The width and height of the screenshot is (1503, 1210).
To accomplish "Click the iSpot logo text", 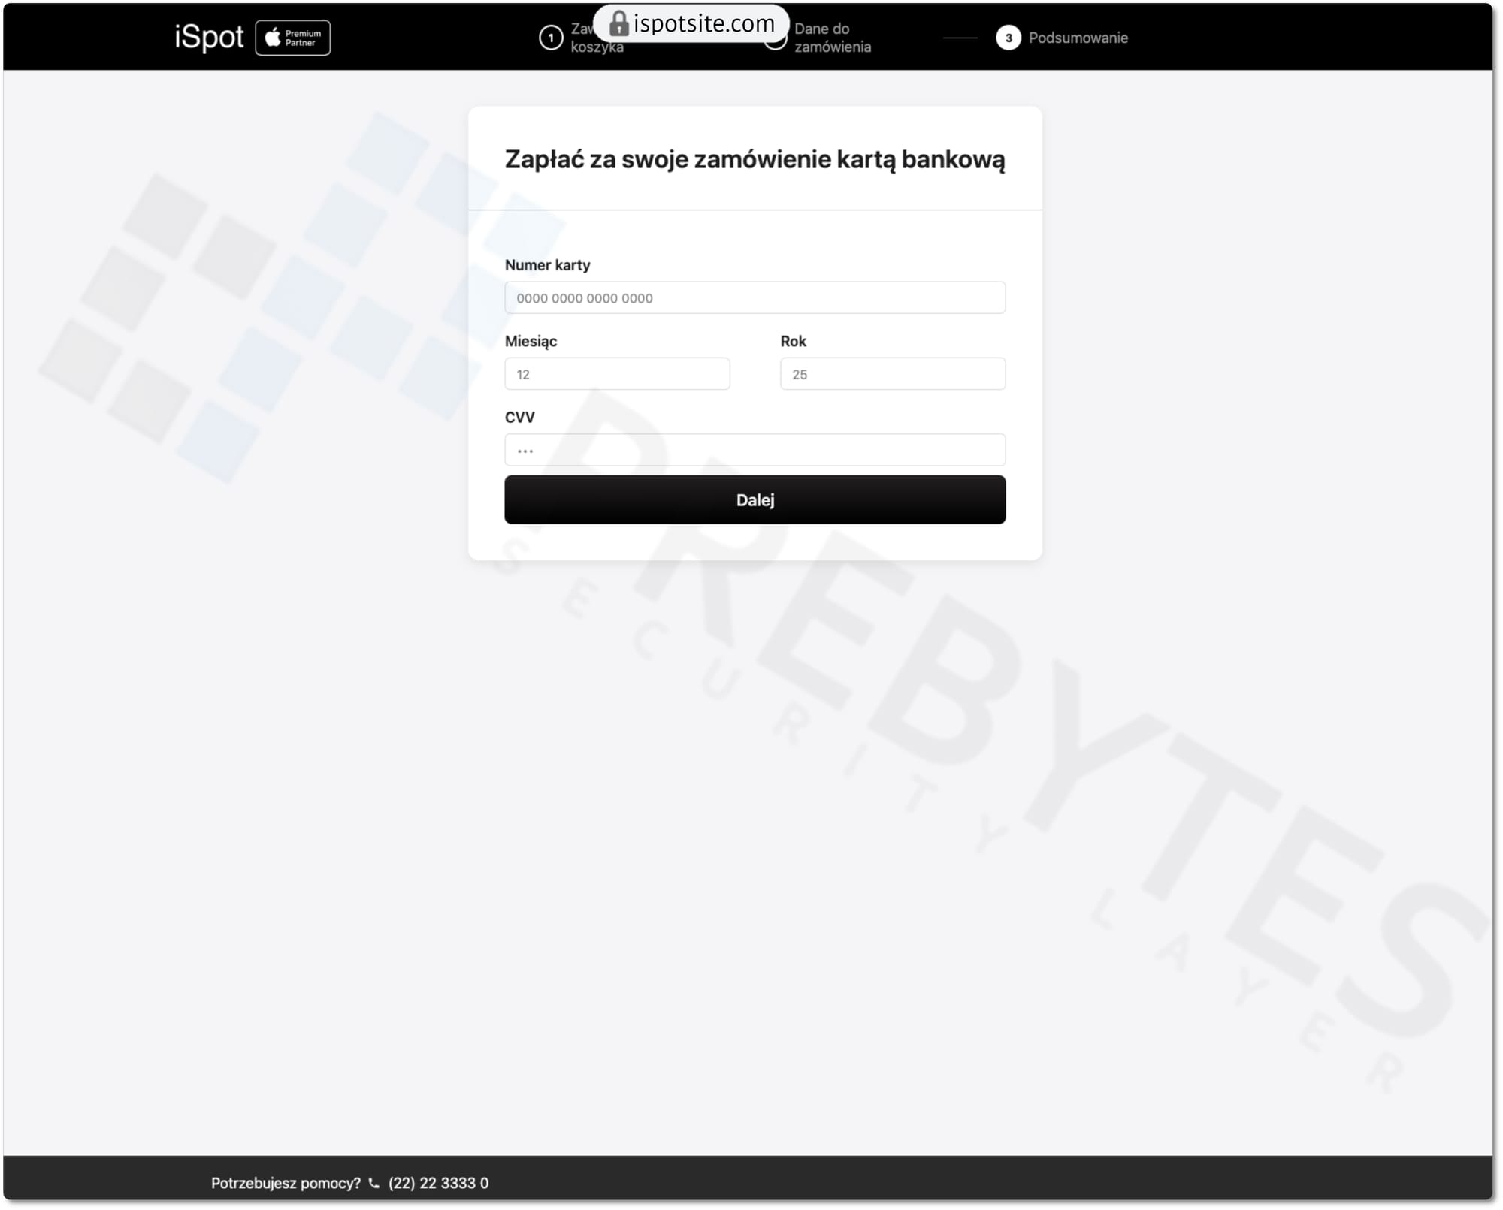I will [x=209, y=37].
